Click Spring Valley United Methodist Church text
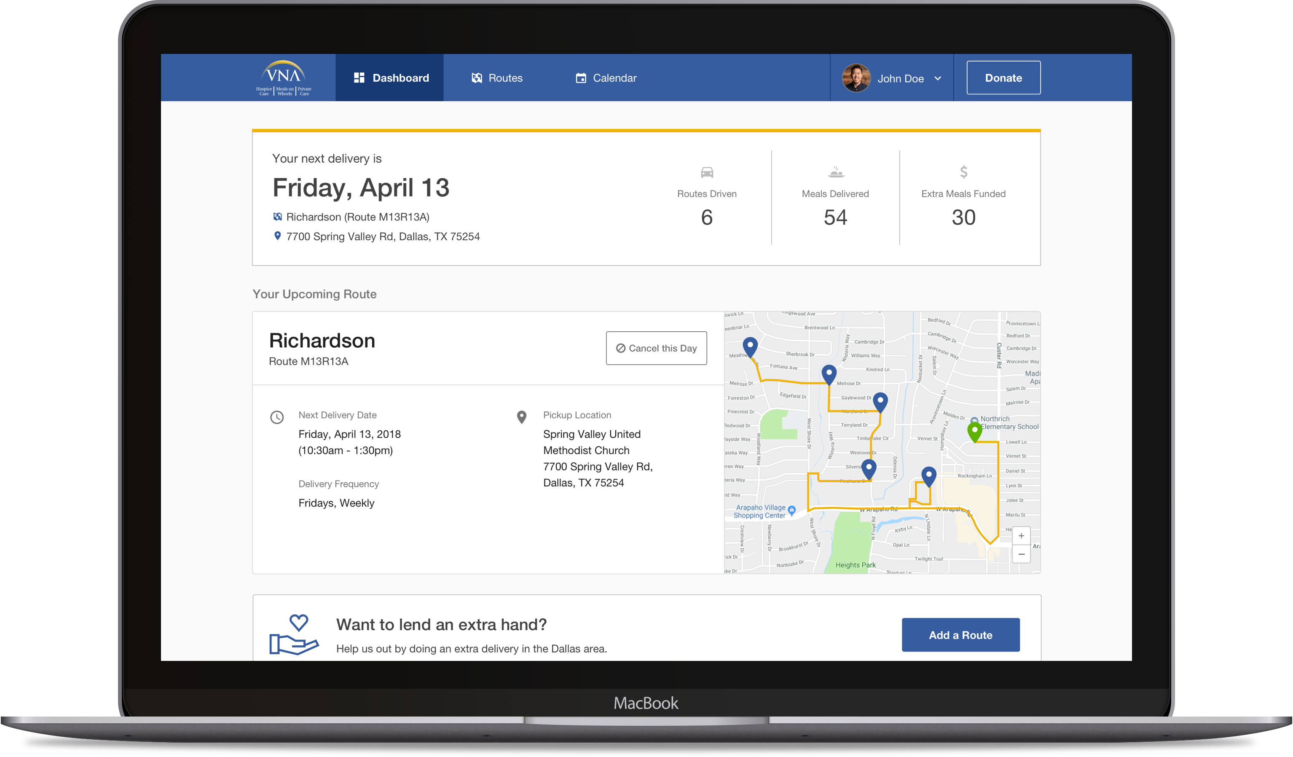1293x757 pixels. coord(592,443)
